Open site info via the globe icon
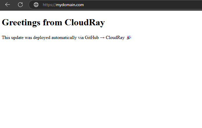Viewport: 202px width, 128px height. click(x=36, y=5)
